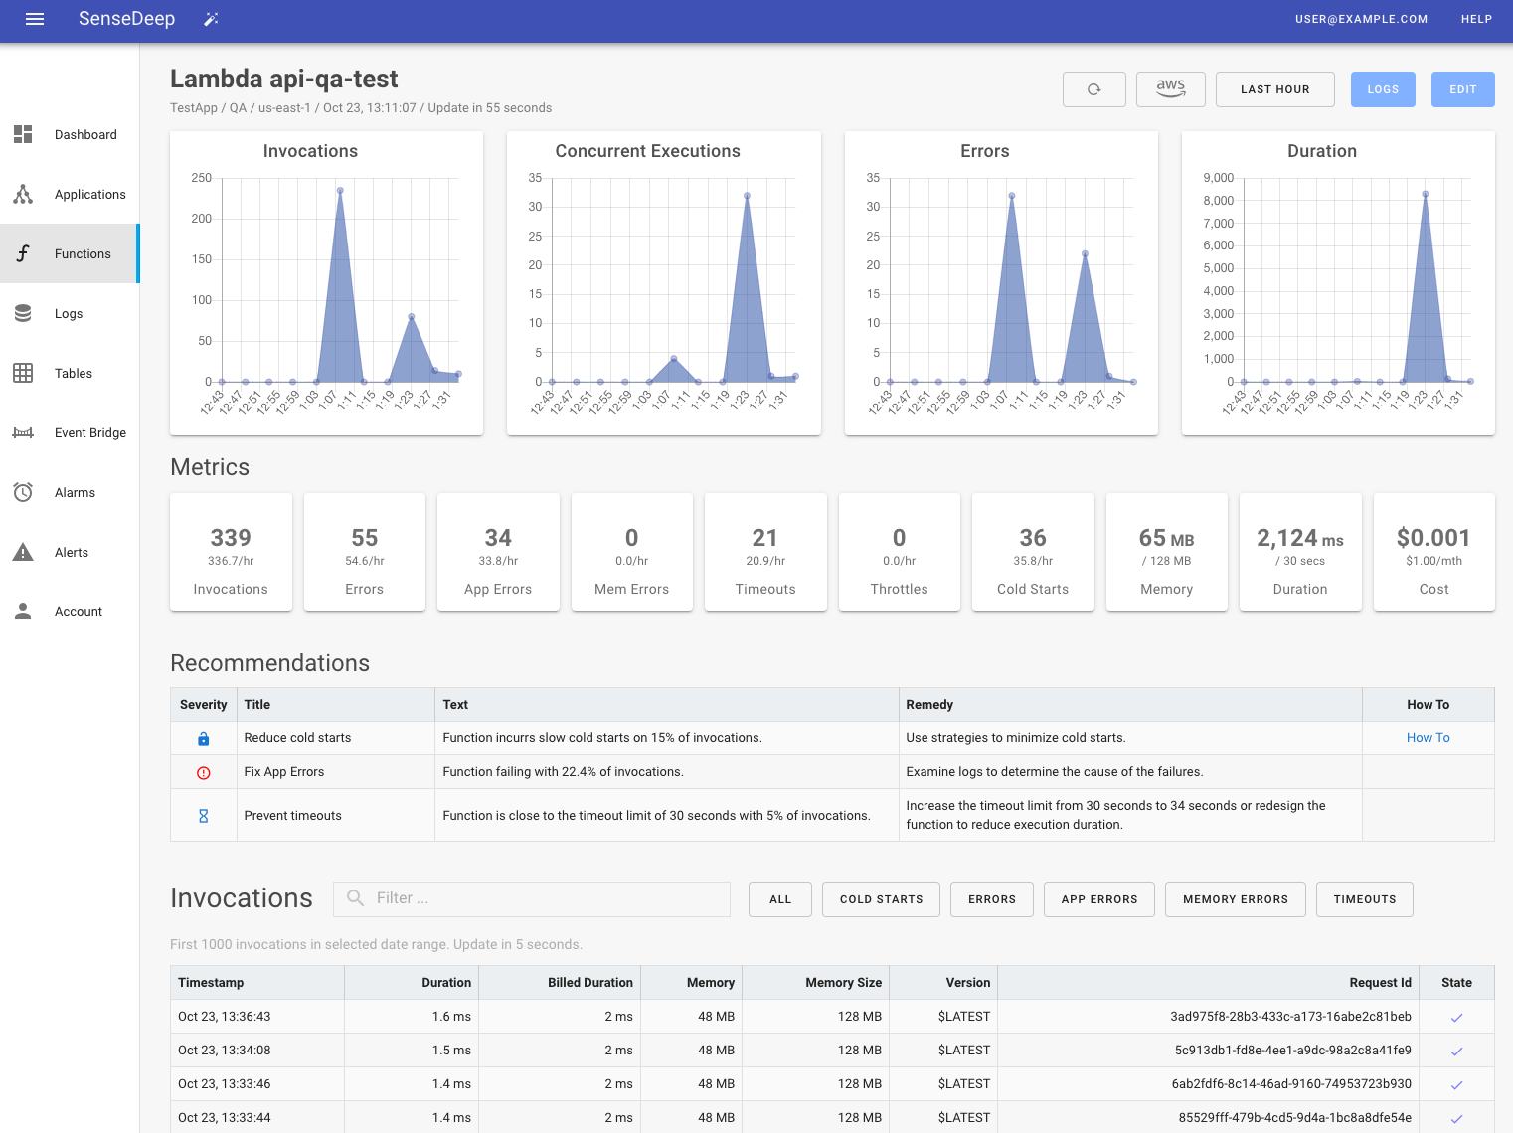Select the Applications icon
The height and width of the screenshot is (1133, 1513).
tap(23, 194)
